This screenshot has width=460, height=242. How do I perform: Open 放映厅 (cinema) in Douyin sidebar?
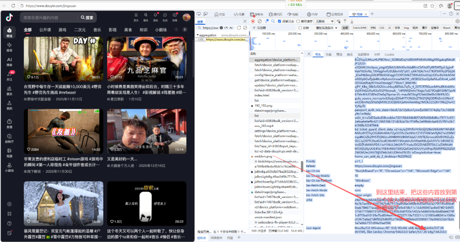[9, 139]
